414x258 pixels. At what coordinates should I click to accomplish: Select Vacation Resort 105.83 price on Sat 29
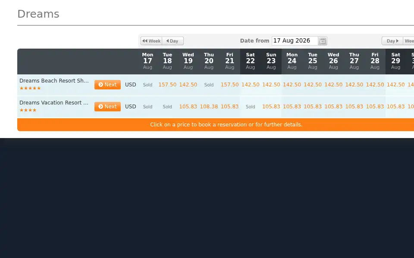tap(395, 106)
